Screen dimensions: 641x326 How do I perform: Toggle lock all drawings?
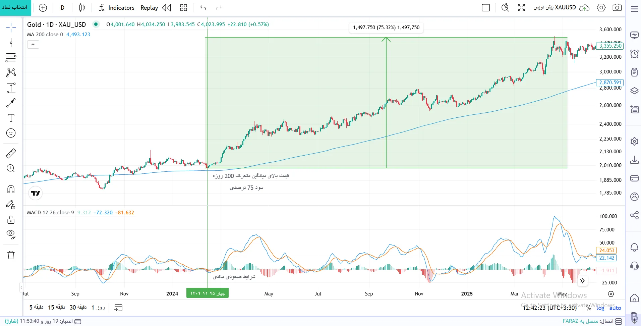pos(11,220)
